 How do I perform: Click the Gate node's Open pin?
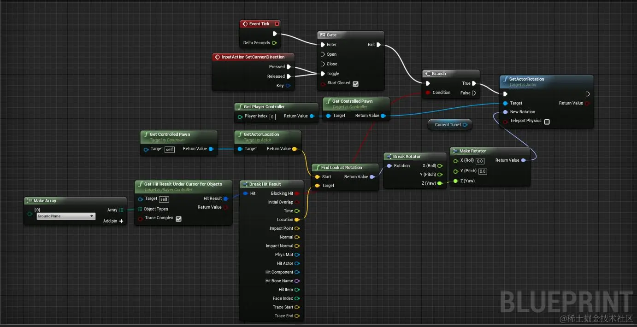[323, 54]
